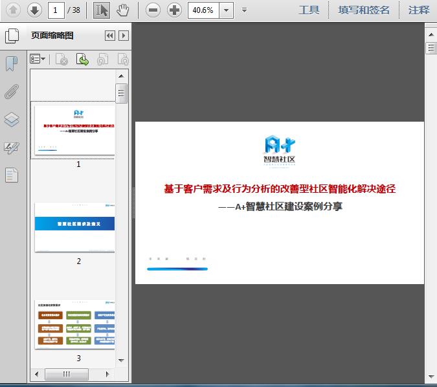The width and height of the screenshot is (437, 387).
Task: Expand the toolbar customize arrow
Action: [x=244, y=10]
